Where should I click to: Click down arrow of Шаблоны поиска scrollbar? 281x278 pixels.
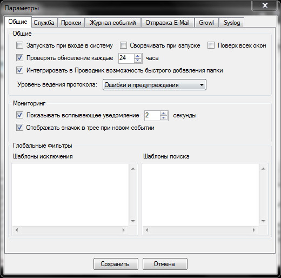pyautogui.click(x=264, y=221)
